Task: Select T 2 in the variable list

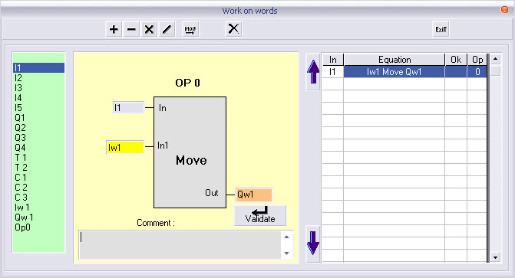Action: click(x=21, y=168)
